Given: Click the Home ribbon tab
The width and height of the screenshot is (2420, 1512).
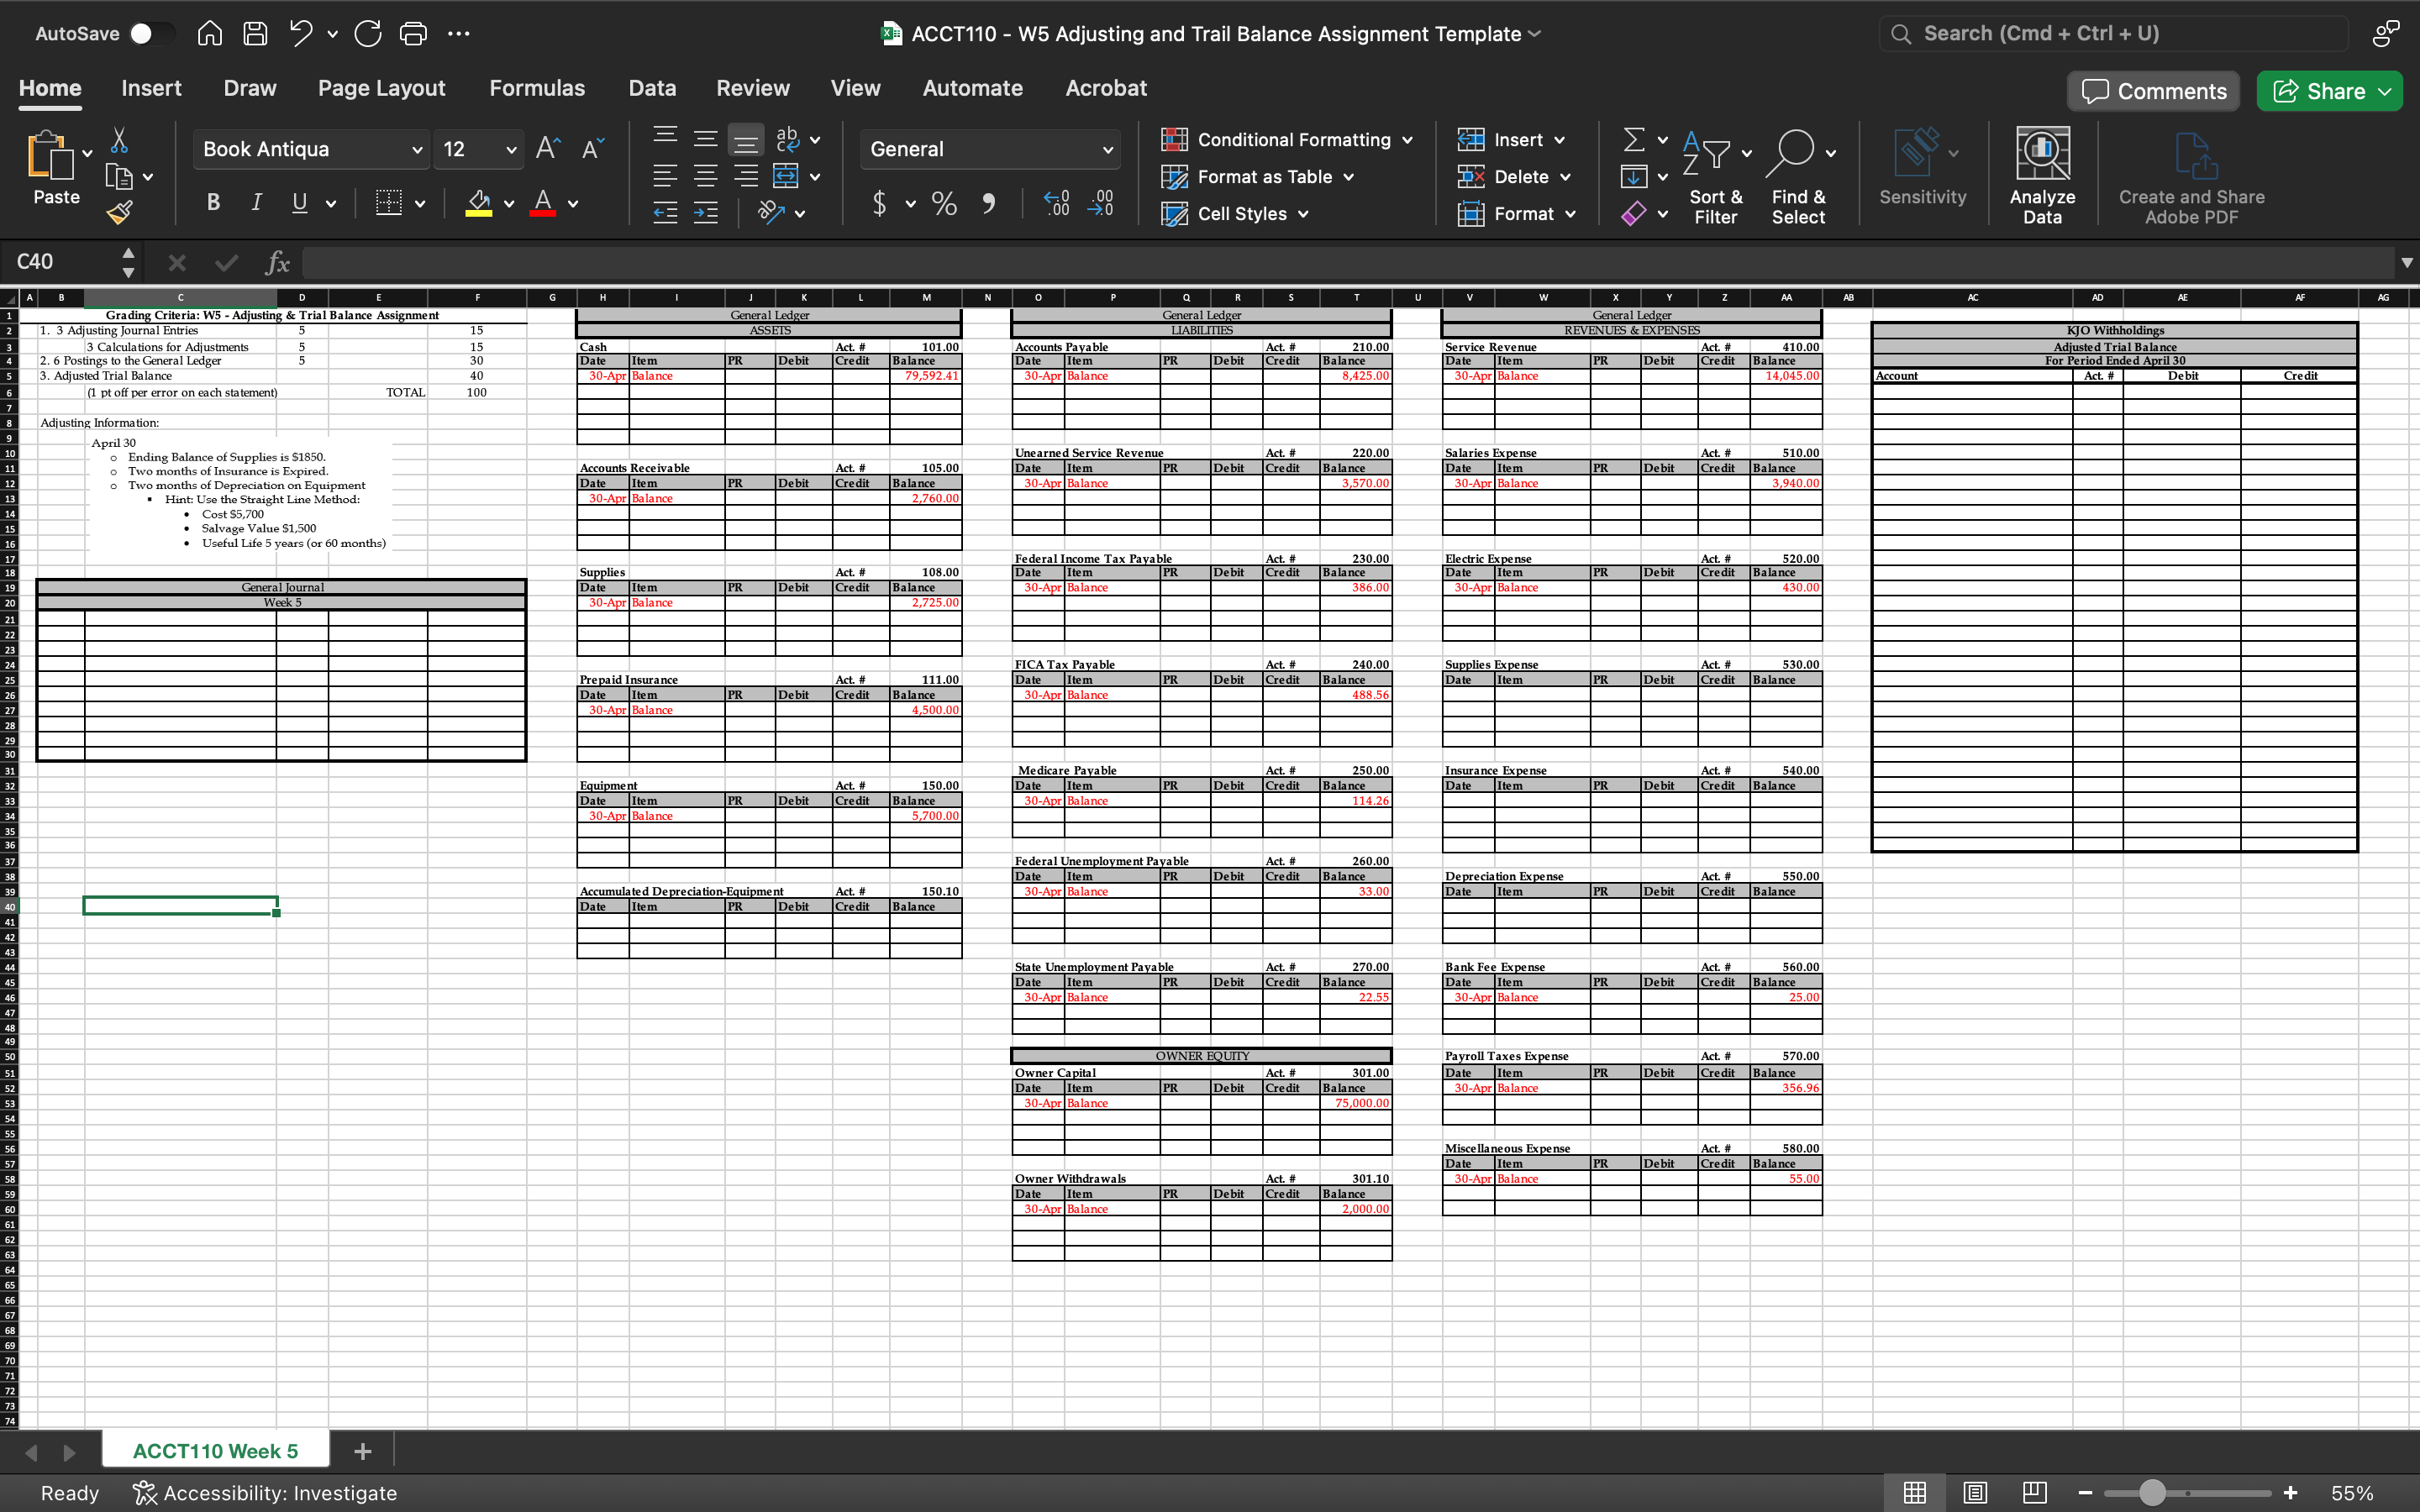Looking at the screenshot, I should [x=50, y=87].
